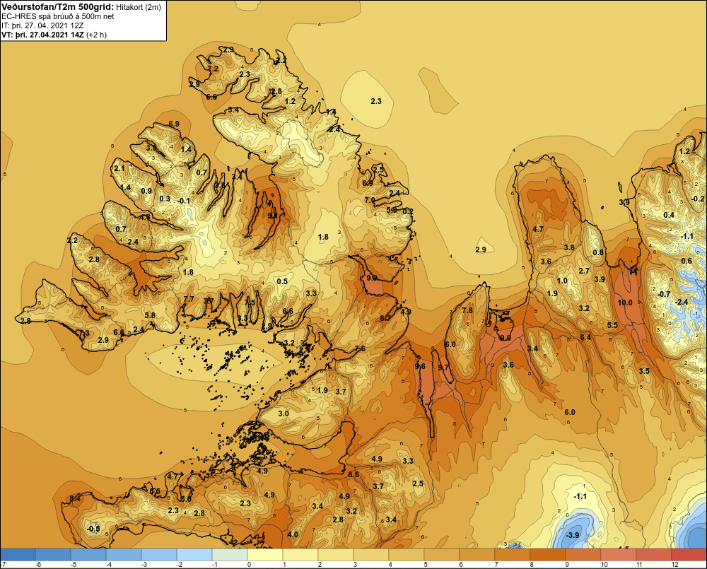Click the 1.0 temperature value on the map
The width and height of the screenshot is (707, 569).
click(x=562, y=281)
